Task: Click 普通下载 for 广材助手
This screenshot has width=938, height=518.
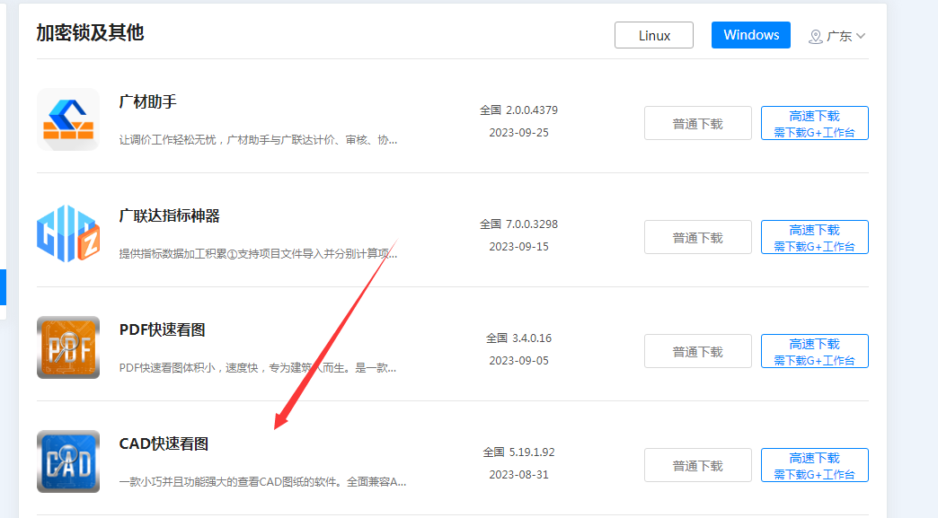Action: [697, 123]
